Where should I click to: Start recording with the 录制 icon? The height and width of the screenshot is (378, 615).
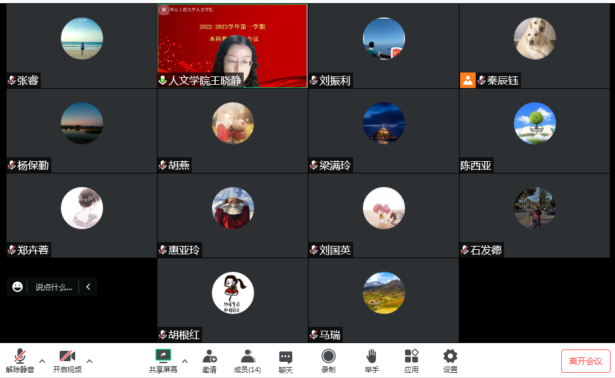tap(329, 361)
